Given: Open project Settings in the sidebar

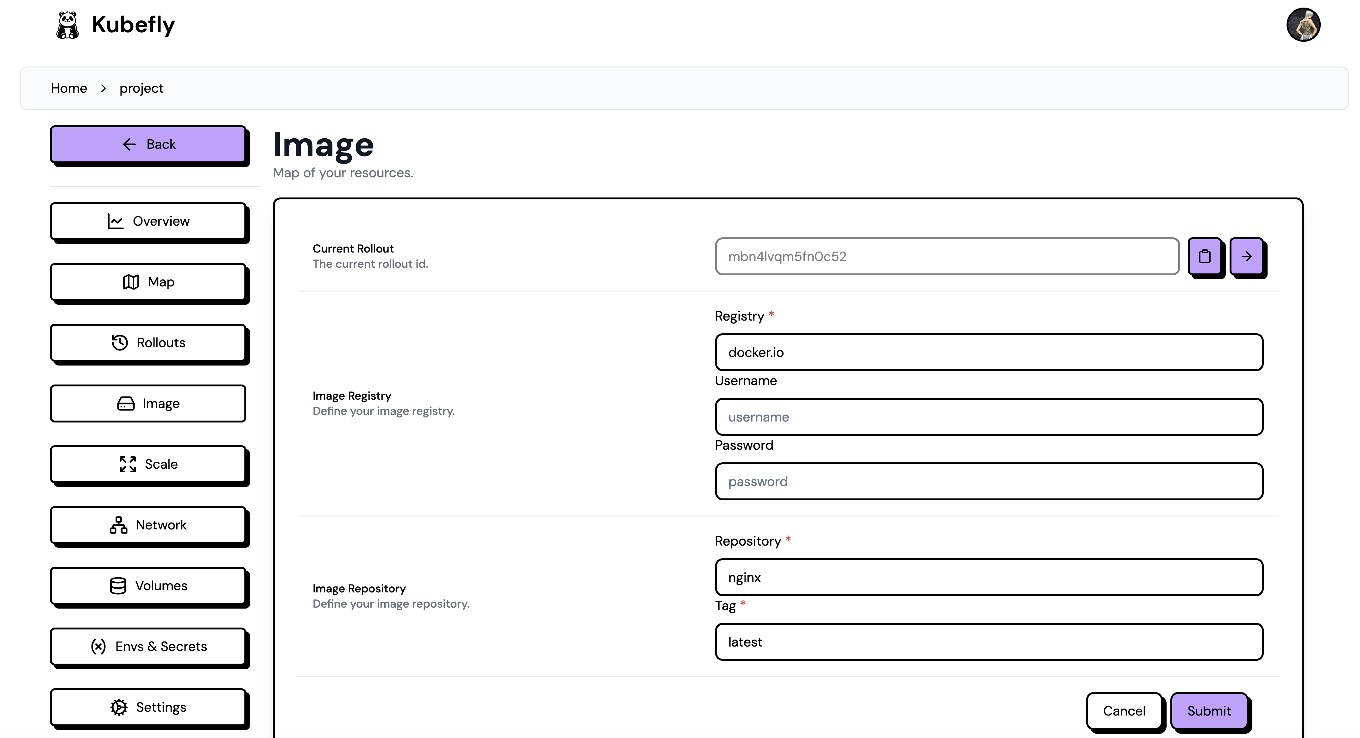Looking at the screenshot, I should [148, 707].
